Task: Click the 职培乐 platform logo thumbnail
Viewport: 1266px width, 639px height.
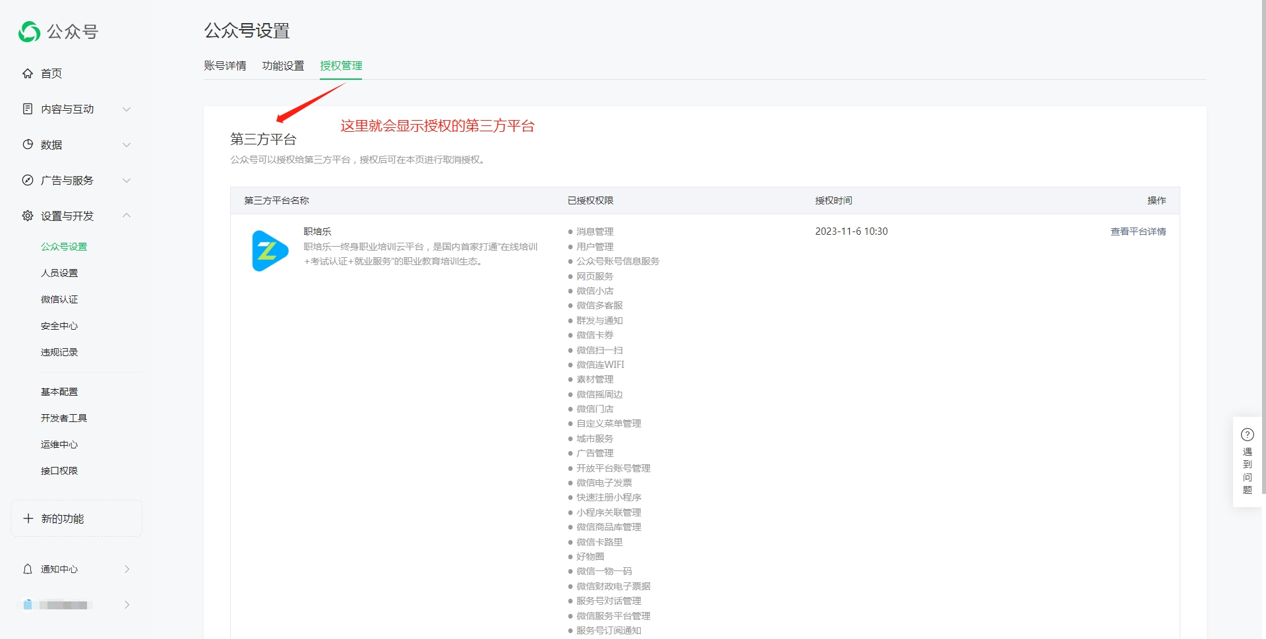Action: 270,251
